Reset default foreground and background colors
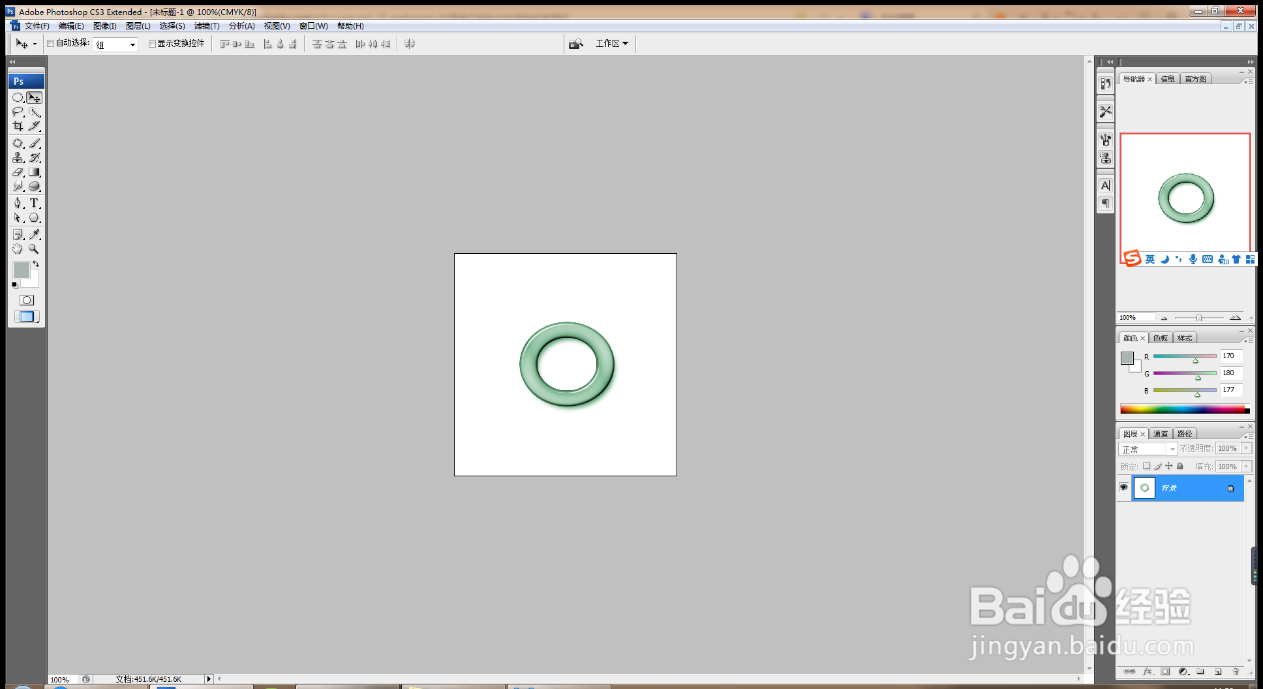Viewport: 1263px width, 689px height. 14,285
